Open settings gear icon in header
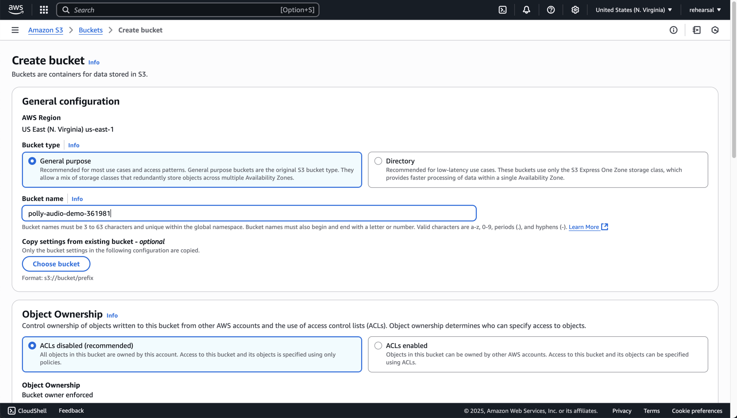 [x=575, y=10]
